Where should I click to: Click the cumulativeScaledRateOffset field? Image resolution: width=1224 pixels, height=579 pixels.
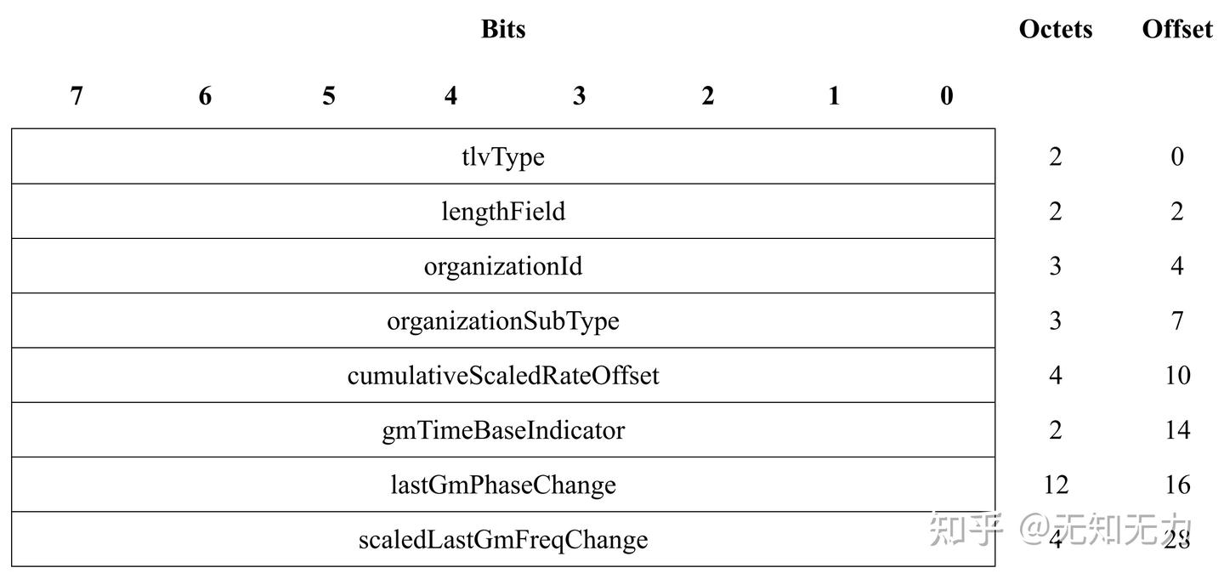pos(503,376)
